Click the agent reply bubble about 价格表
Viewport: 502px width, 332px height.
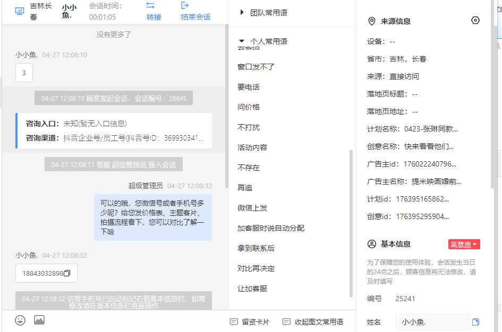[153, 217]
